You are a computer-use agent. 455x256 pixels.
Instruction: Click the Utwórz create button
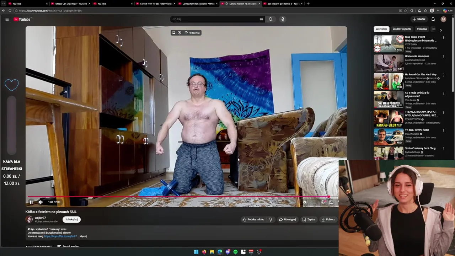(419, 19)
